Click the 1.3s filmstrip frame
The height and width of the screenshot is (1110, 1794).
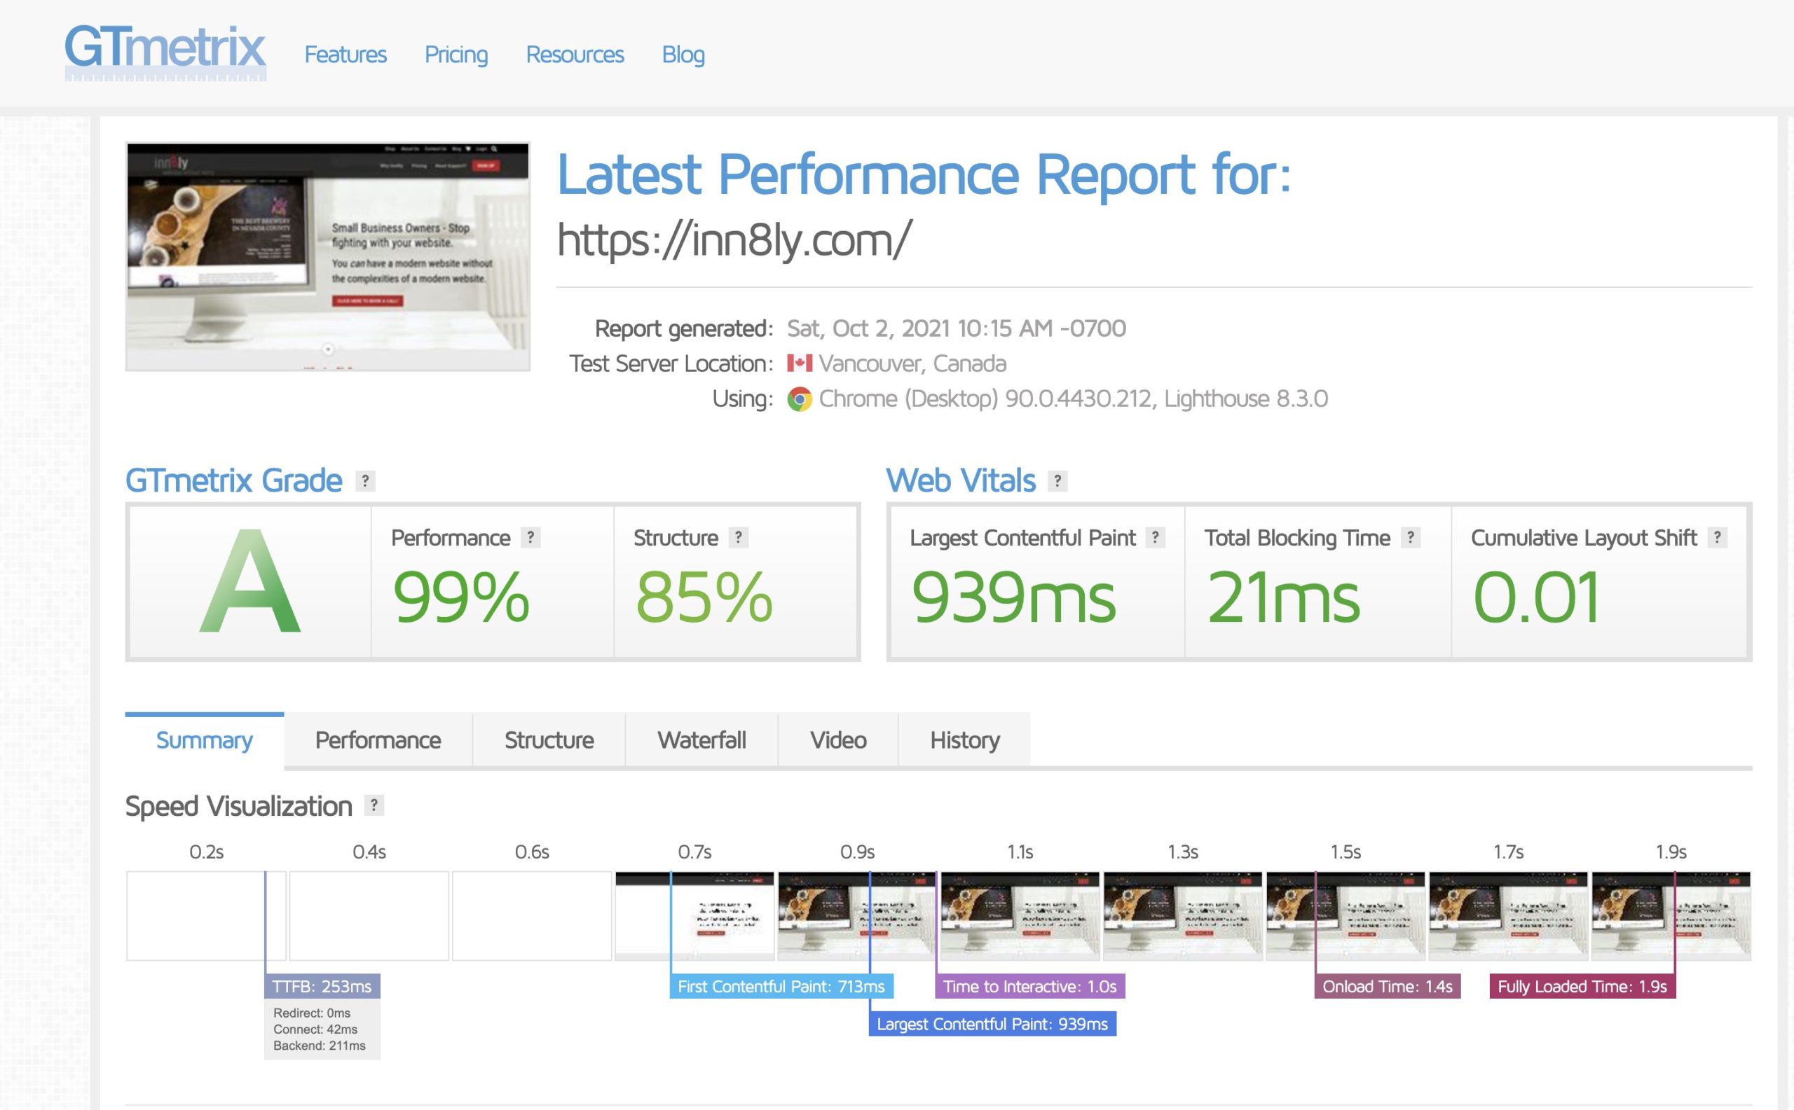click(x=1183, y=915)
